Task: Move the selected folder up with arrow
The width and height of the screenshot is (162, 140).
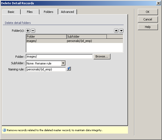Action: coord(116,31)
